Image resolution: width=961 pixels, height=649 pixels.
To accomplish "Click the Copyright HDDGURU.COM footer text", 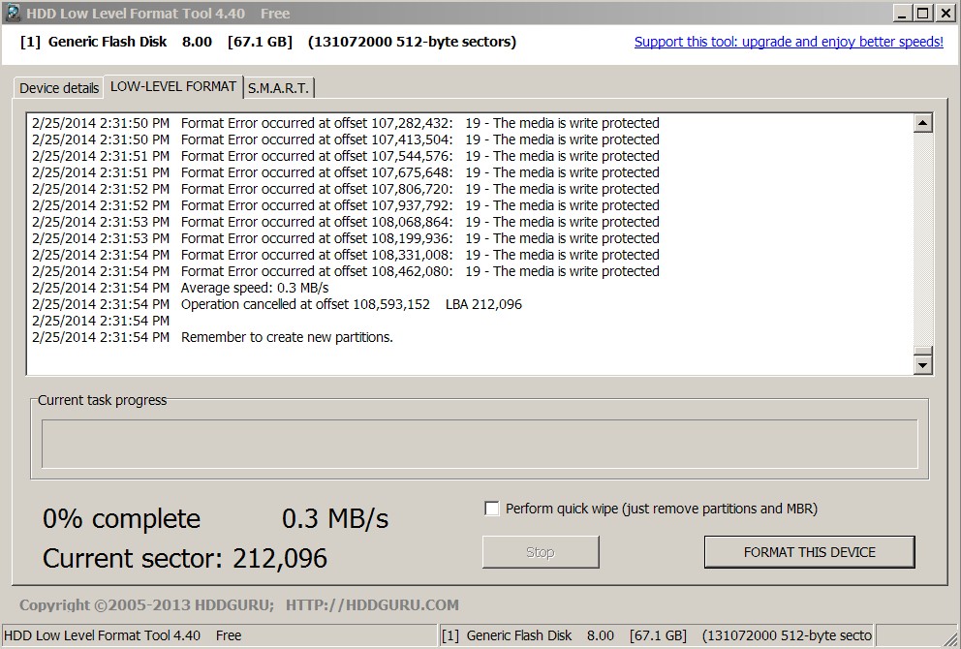I will pos(239,605).
